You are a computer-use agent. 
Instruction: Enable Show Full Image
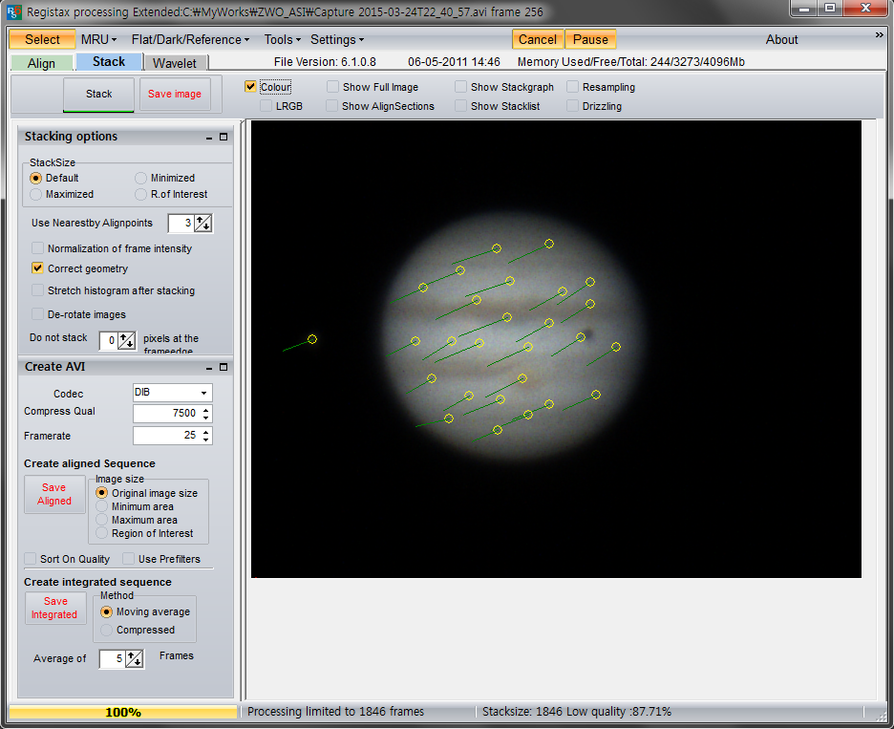click(332, 87)
